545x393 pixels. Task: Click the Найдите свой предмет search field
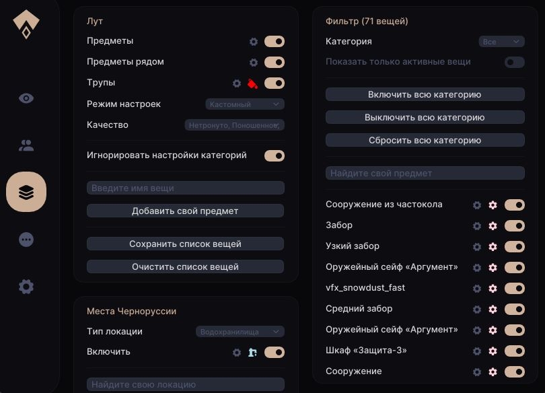pos(425,173)
